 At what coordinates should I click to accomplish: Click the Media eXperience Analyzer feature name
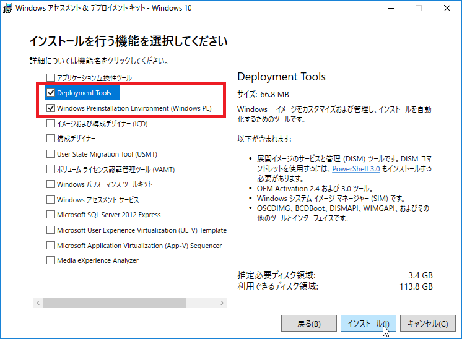point(97,260)
